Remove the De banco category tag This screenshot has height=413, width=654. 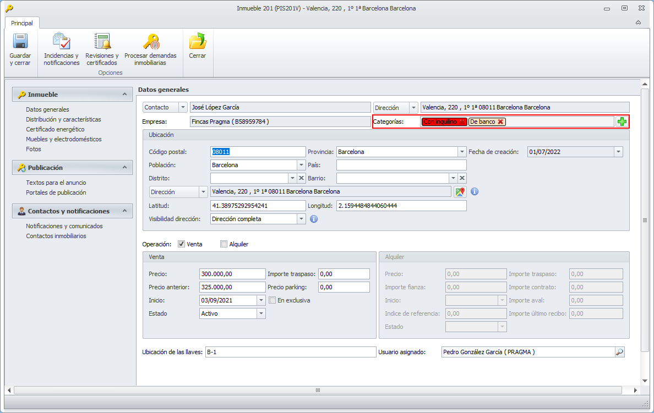pos(500,122)
